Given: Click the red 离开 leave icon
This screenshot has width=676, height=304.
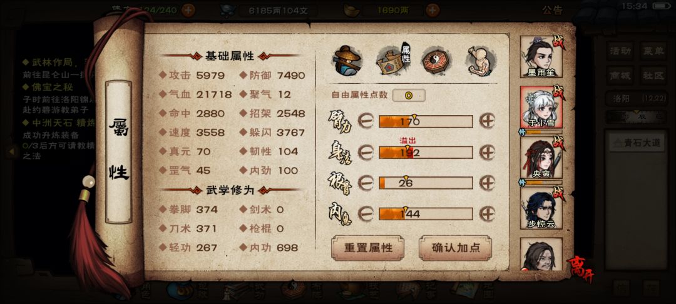Looking at the screenshot, I should coord(580,268).
